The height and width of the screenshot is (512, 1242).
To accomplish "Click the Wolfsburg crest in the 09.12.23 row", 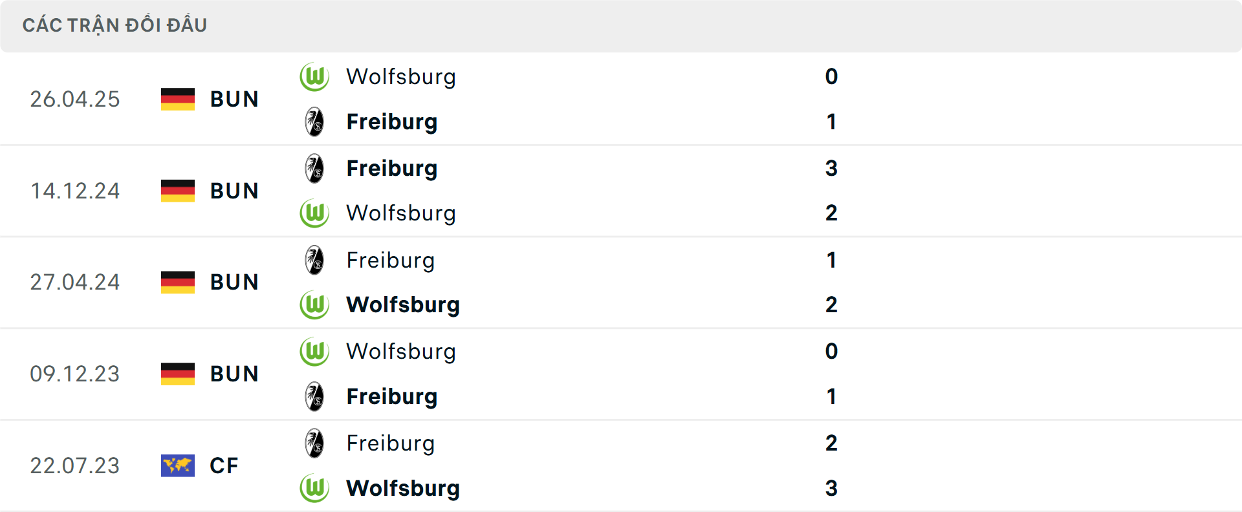I will (x=314, y=352).
